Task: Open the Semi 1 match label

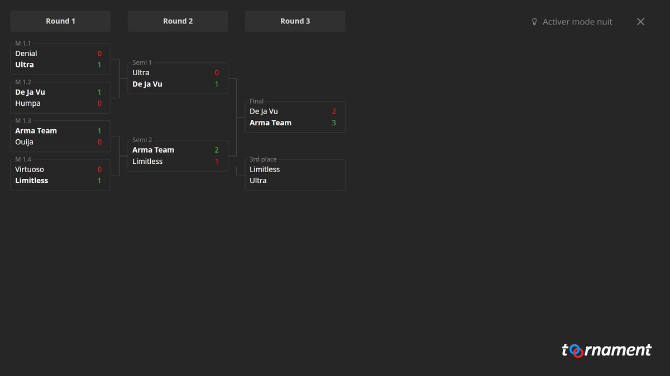Action: tap(142, 63)
